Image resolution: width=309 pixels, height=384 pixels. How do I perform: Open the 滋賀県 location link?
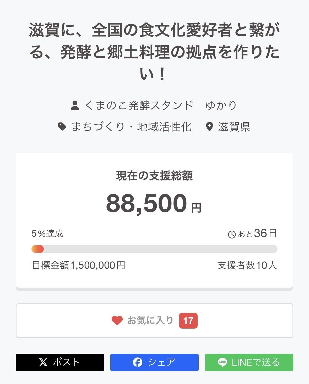point(234,127)
